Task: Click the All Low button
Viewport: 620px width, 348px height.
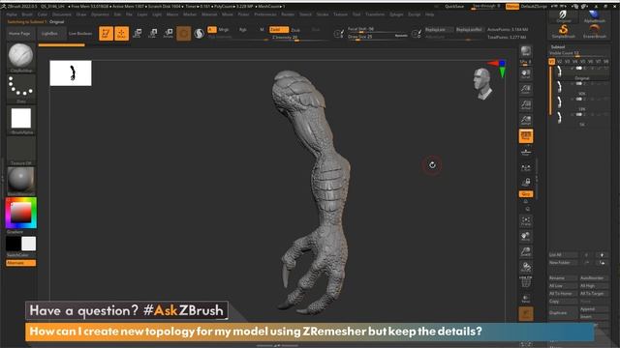Action: pyautogui.click(x=563, y=286)
